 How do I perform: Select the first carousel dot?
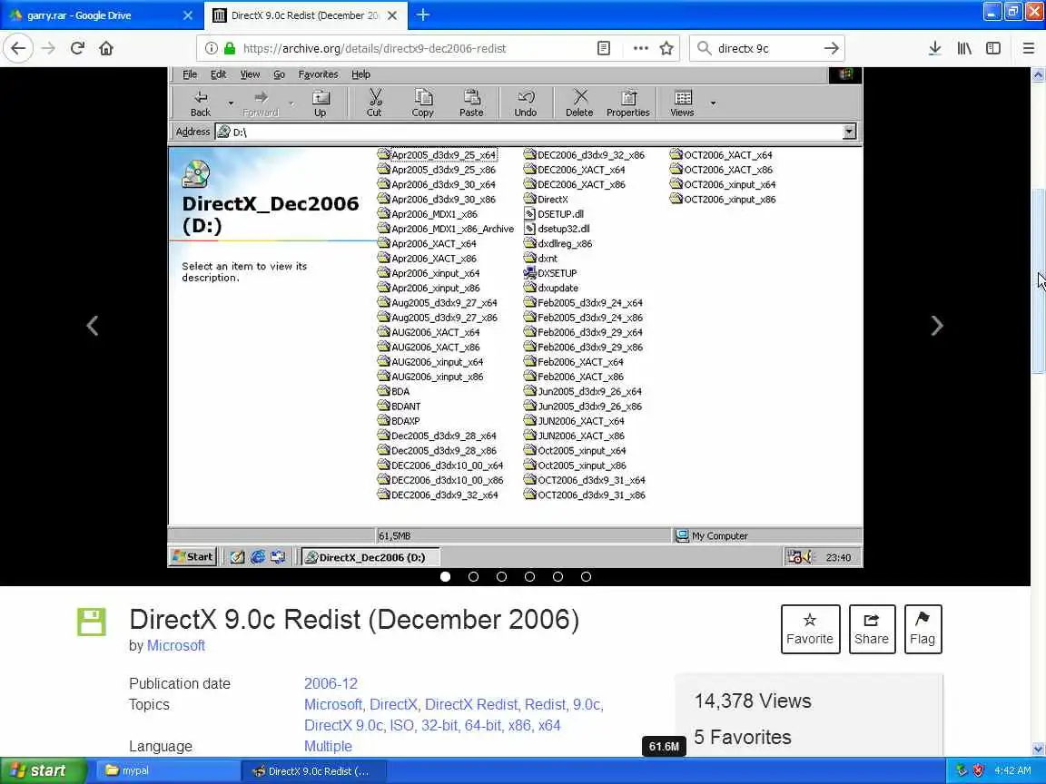click(x=446, y=577)
